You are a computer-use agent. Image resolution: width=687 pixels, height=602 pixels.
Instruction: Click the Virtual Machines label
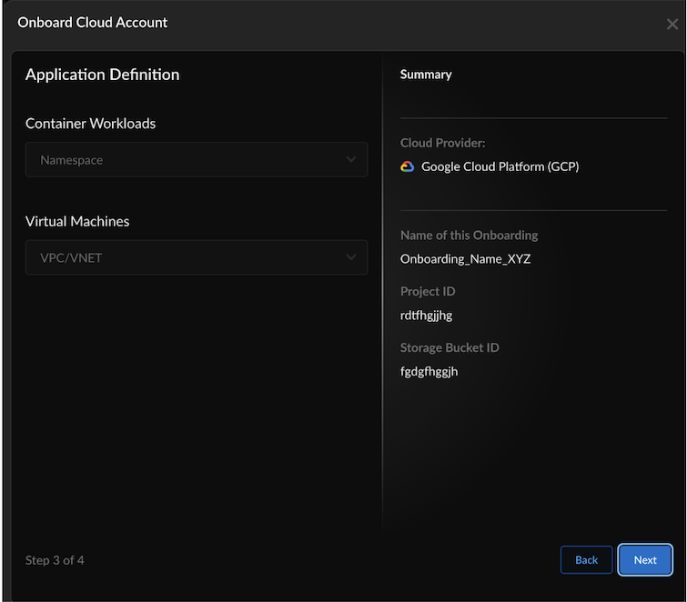click(x=77, y=222)
